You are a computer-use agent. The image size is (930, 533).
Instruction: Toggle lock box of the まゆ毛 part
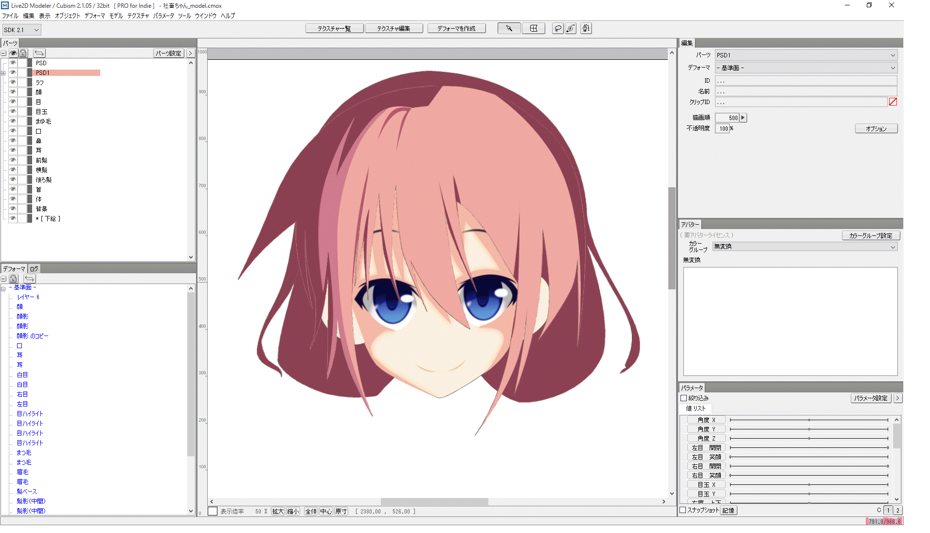[x=22, y=121]
